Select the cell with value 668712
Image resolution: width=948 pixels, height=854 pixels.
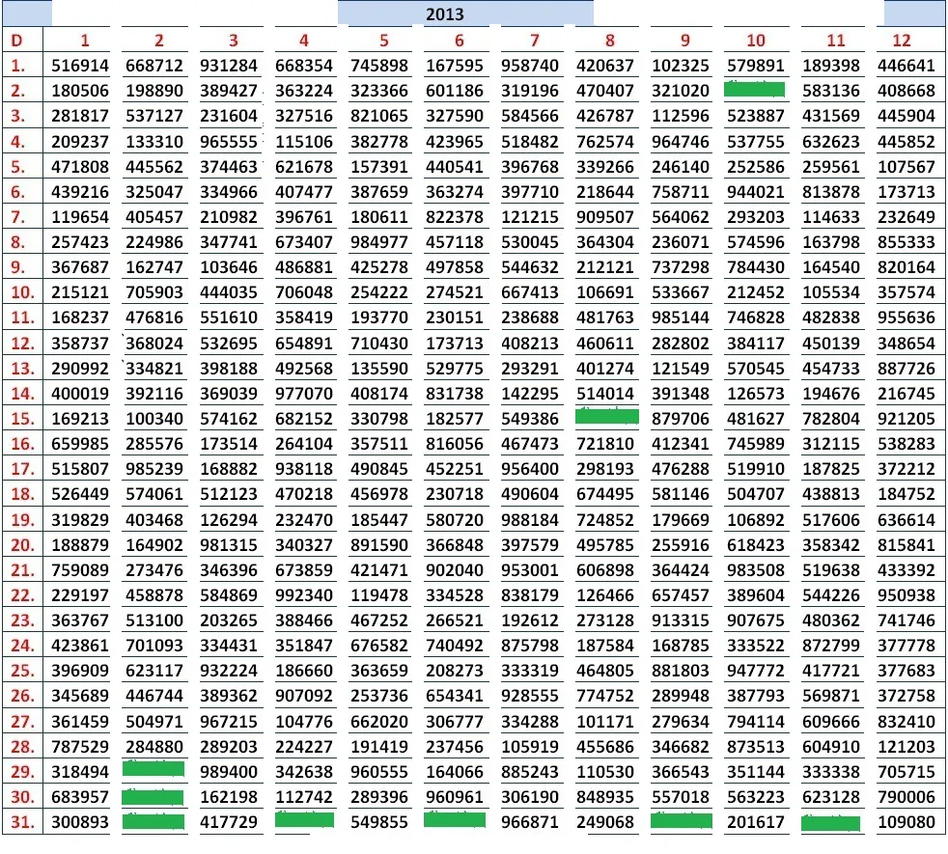(x=154, y=66)
